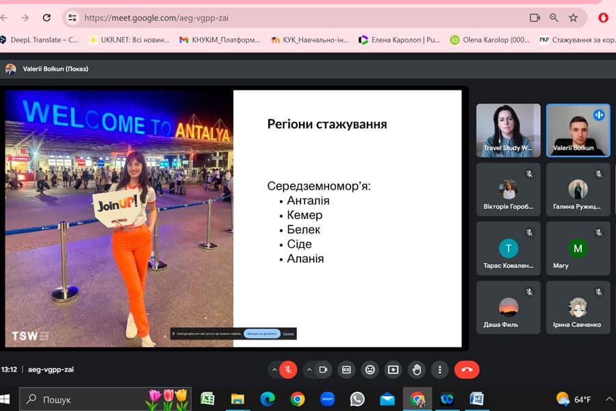The image size is (616, 411).
Task: Reload the page in the browser
Action: pyautogui.click(x=47, y=18)
